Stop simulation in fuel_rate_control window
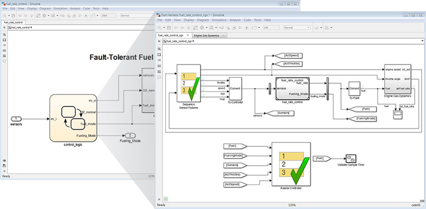 pos(86,16)
